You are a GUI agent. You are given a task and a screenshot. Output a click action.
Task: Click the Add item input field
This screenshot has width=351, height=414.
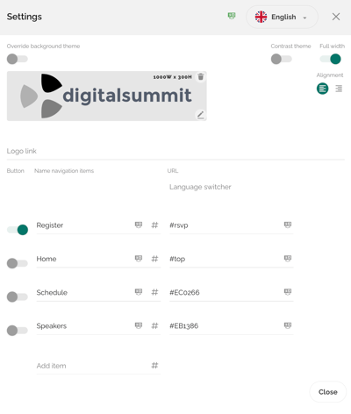pyautogui.click(x=93, y=366)
